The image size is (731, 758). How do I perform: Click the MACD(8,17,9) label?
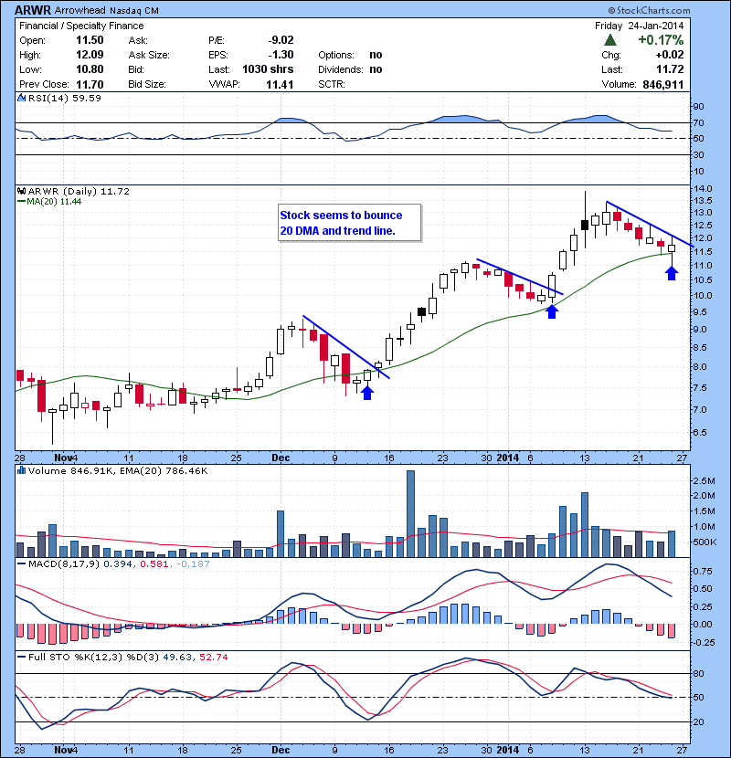click(x=64, y=563)
